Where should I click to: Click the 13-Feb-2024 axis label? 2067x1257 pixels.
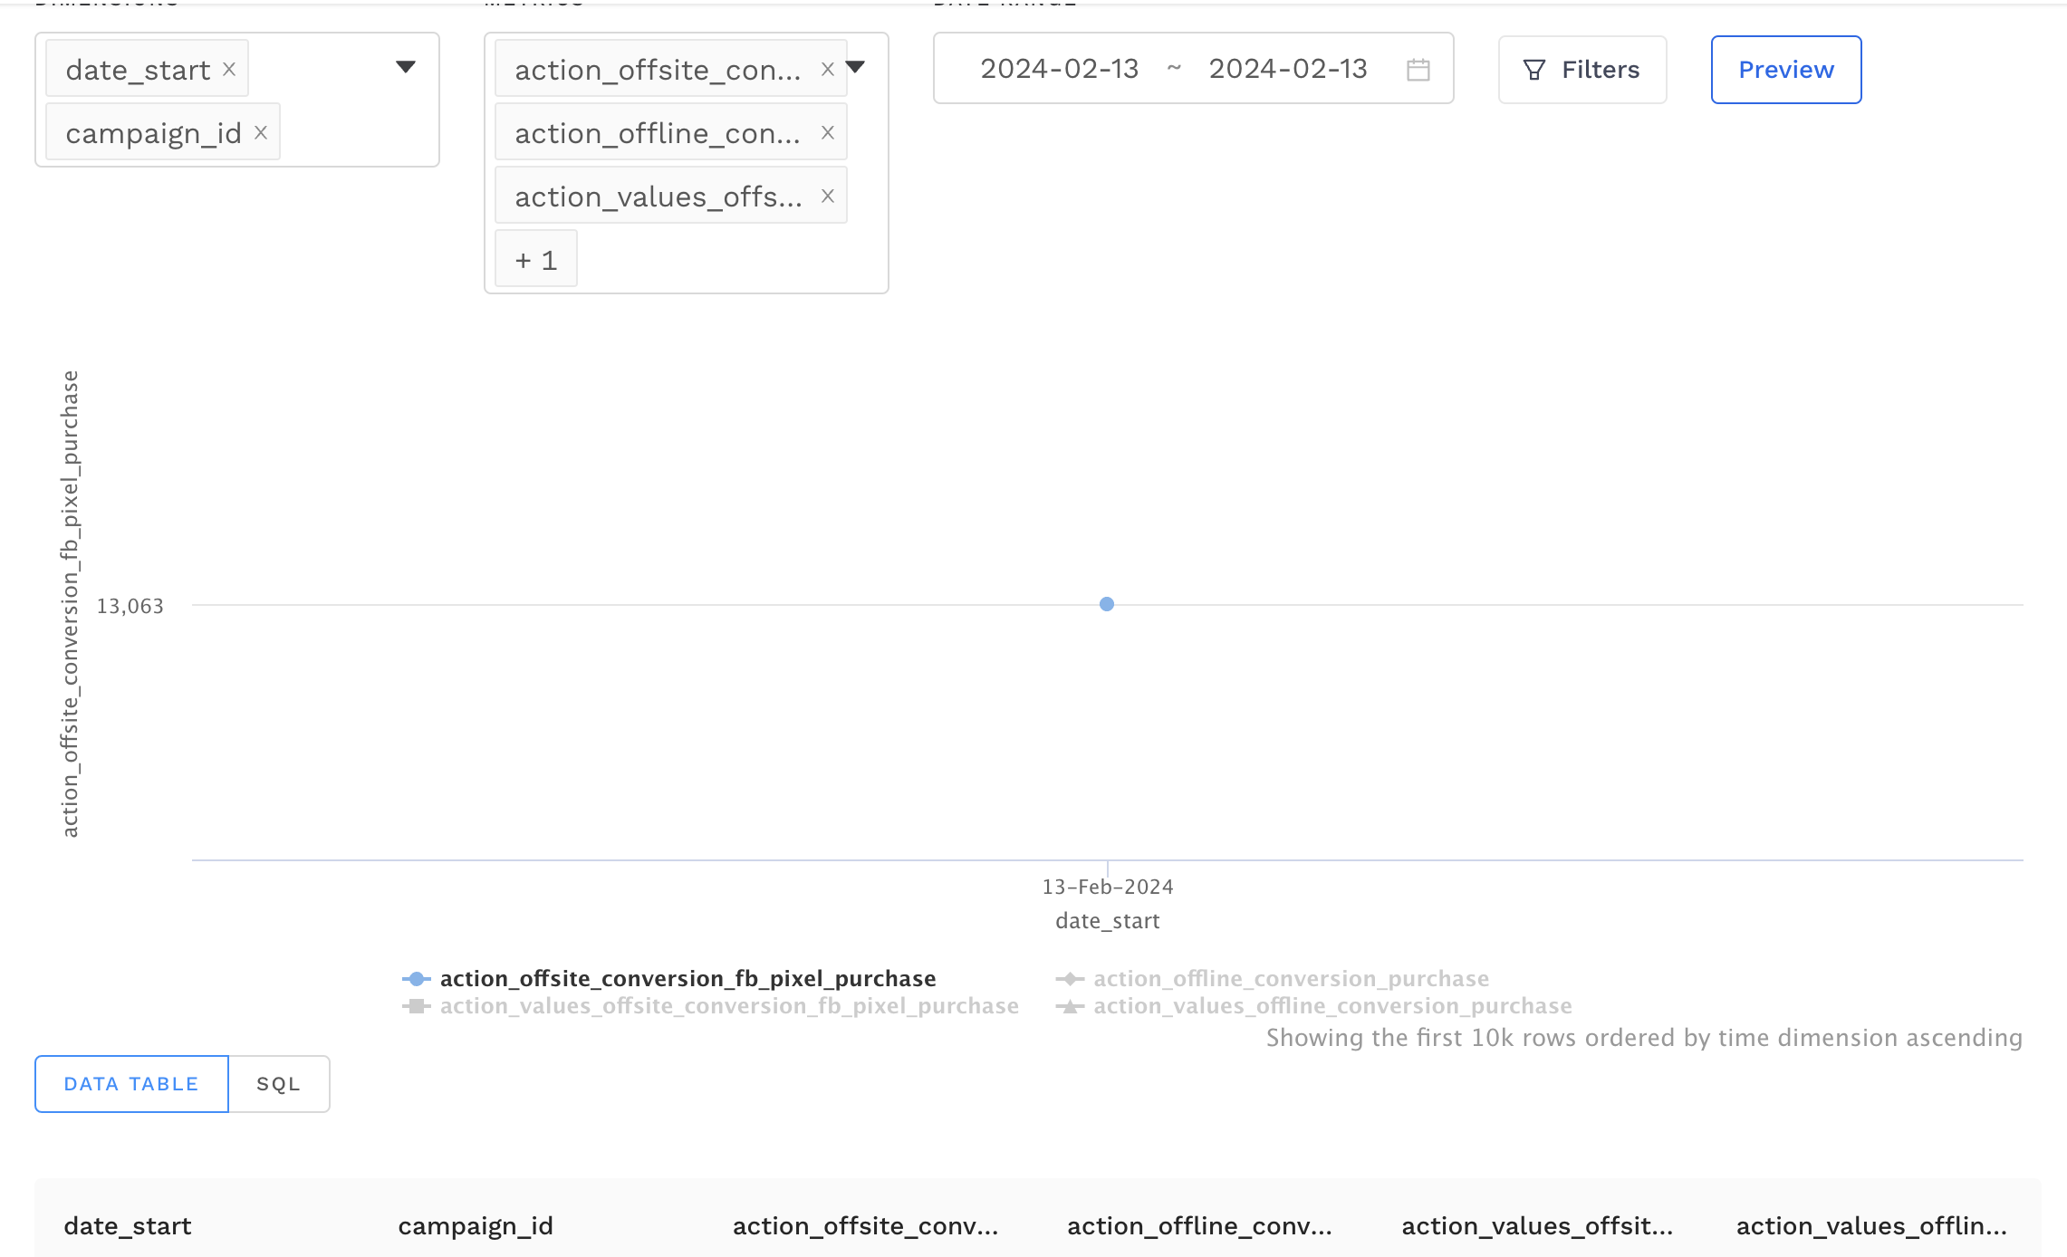tap(1108, 887)
